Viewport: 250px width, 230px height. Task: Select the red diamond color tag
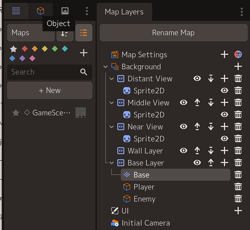tap(24, 49)
